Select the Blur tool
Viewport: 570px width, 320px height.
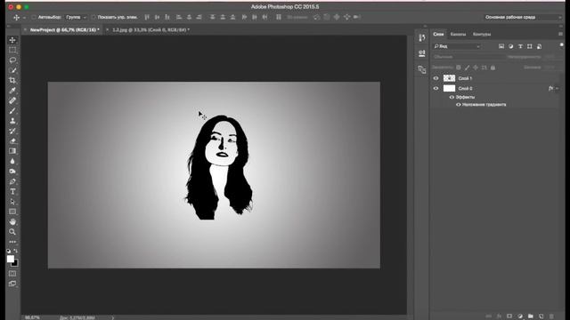point(12,161)
